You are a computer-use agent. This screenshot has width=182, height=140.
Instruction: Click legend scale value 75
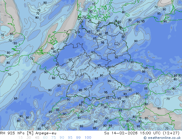point(53,138)
